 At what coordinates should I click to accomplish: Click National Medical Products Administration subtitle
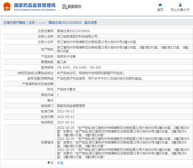click(35, 10)
